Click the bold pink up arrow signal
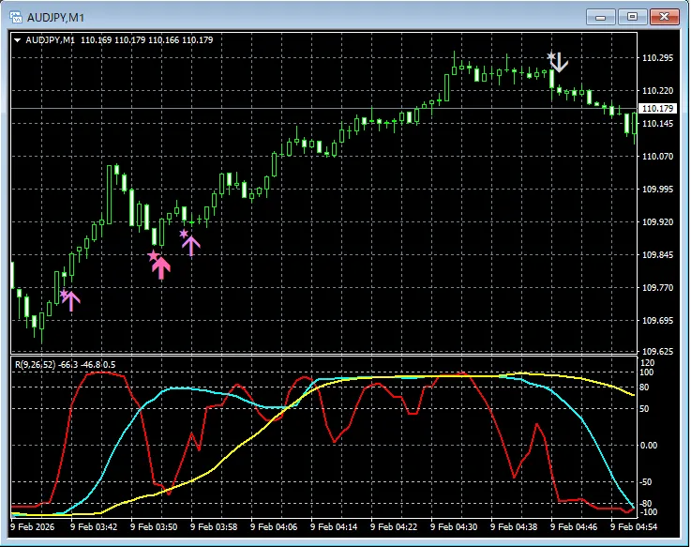This screenshot has width=691, height=547. (162, 267)
